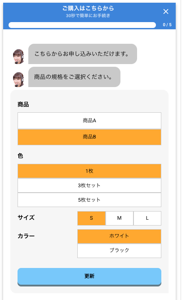Close the purchase chat form
Screen dimensions: 182x300
click(x=166, y=11)
